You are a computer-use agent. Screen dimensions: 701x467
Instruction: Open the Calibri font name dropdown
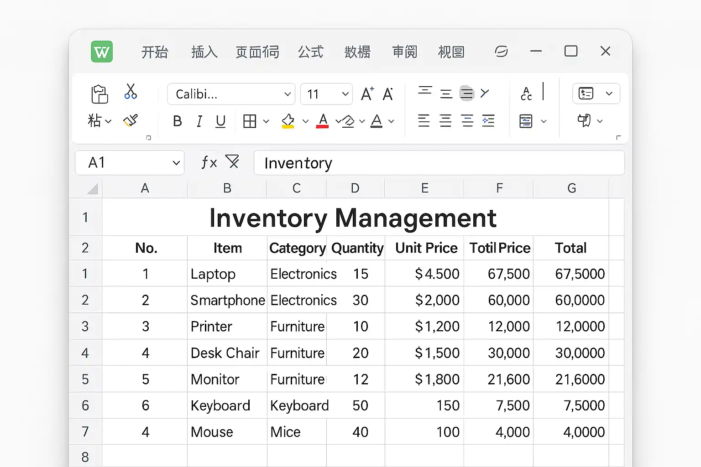click(x=288, y=94)
